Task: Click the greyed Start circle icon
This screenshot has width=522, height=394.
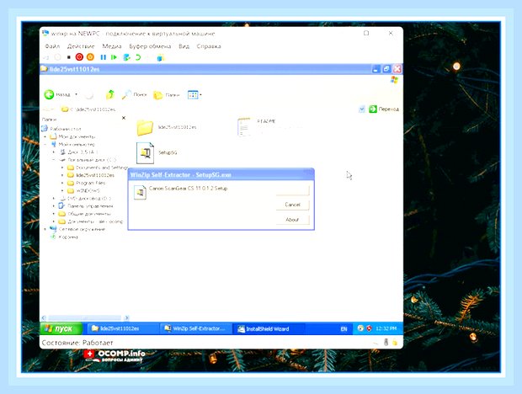Action: (x=57, y=57)
